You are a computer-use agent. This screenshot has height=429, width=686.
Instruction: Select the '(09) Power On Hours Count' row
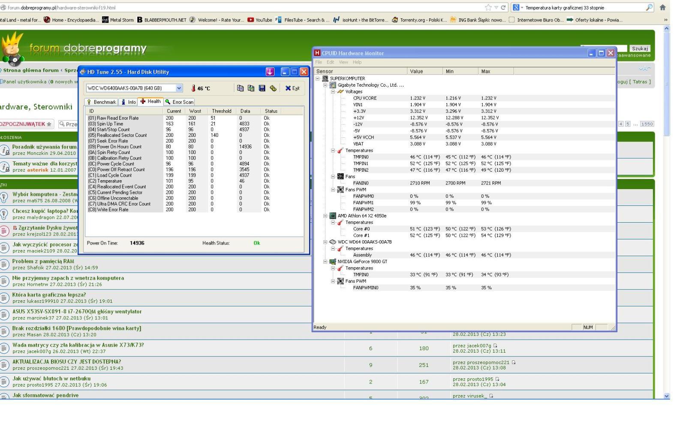click(x=194, y=147)
